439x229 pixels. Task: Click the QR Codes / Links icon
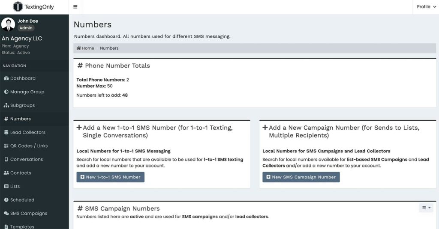point(6,146)
